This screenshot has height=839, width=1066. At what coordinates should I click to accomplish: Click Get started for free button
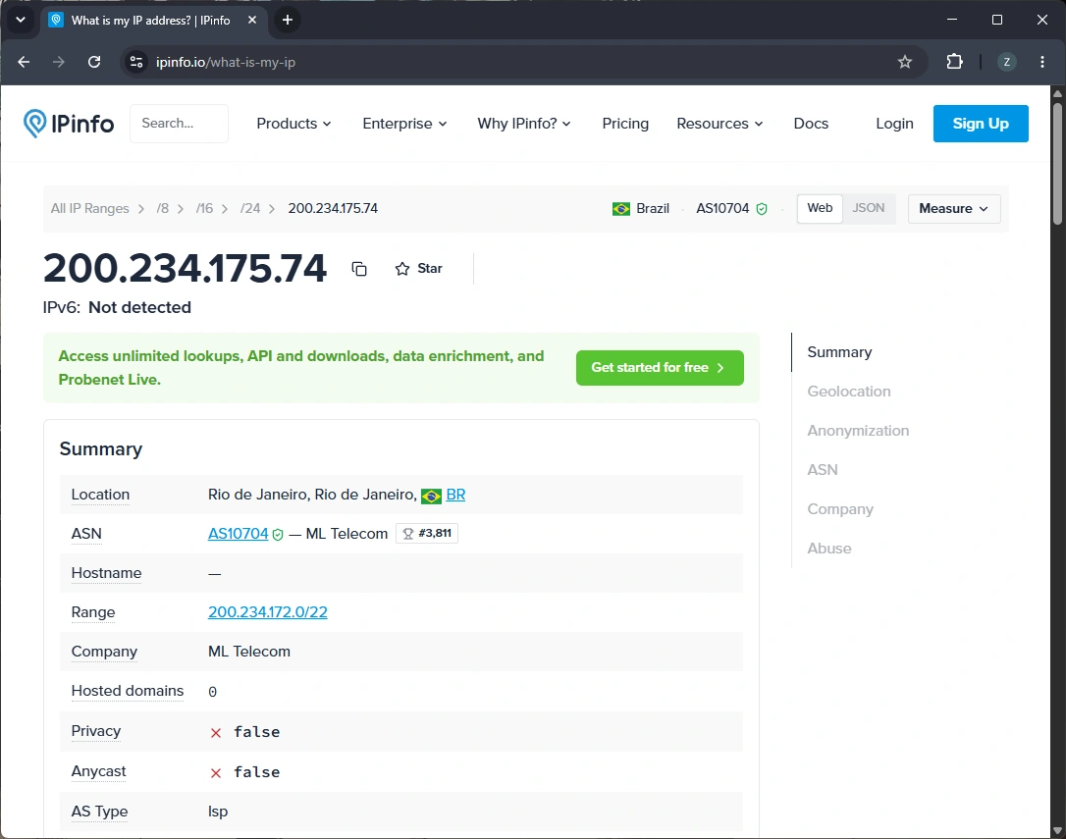pos(660,368)
